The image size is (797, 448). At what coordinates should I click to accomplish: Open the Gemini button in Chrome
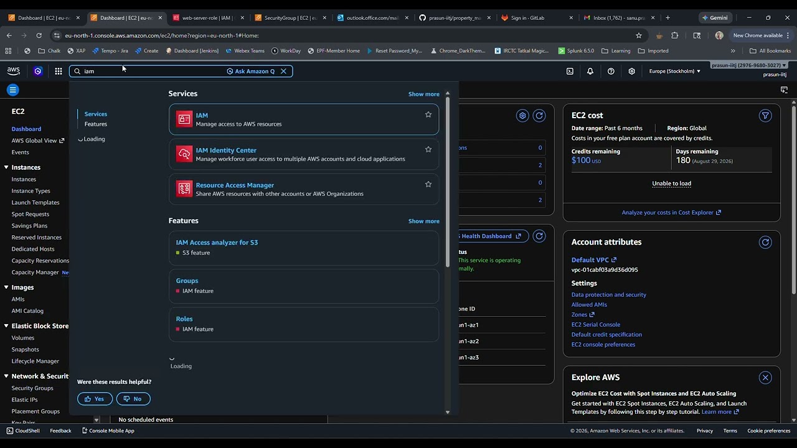point(715,18)
